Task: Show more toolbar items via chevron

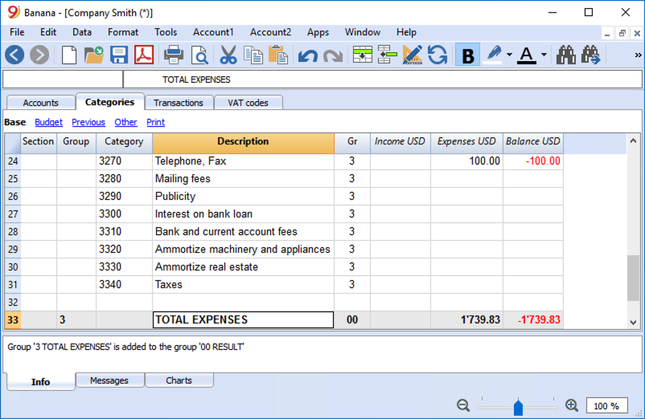Action: [x=638, y=55]
